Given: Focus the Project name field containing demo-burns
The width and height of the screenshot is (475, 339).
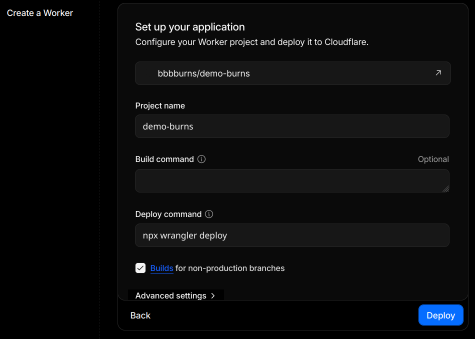Looking at the screenshot, I should point(292,126).
